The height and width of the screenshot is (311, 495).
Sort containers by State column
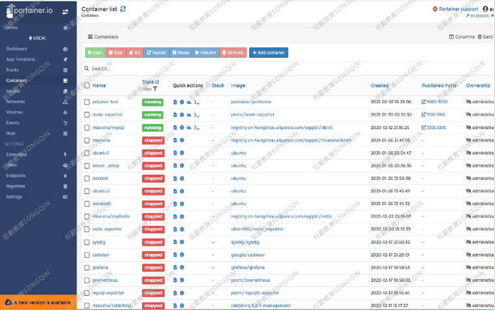151,82
